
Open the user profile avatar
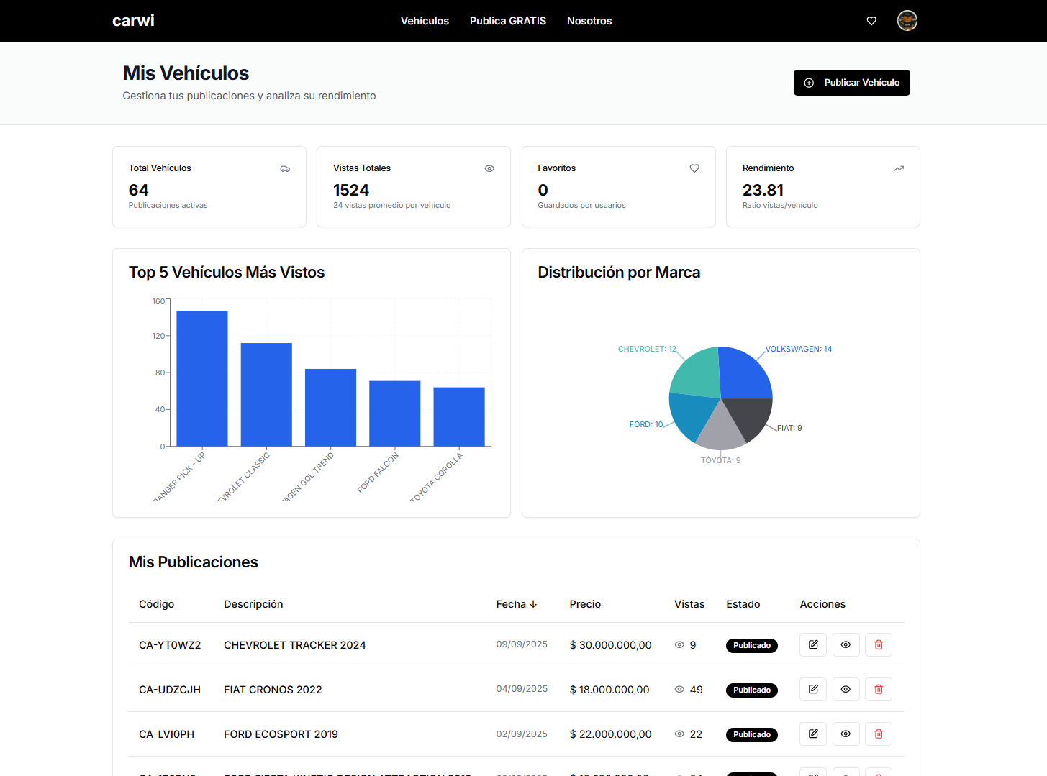pos(907,21)
